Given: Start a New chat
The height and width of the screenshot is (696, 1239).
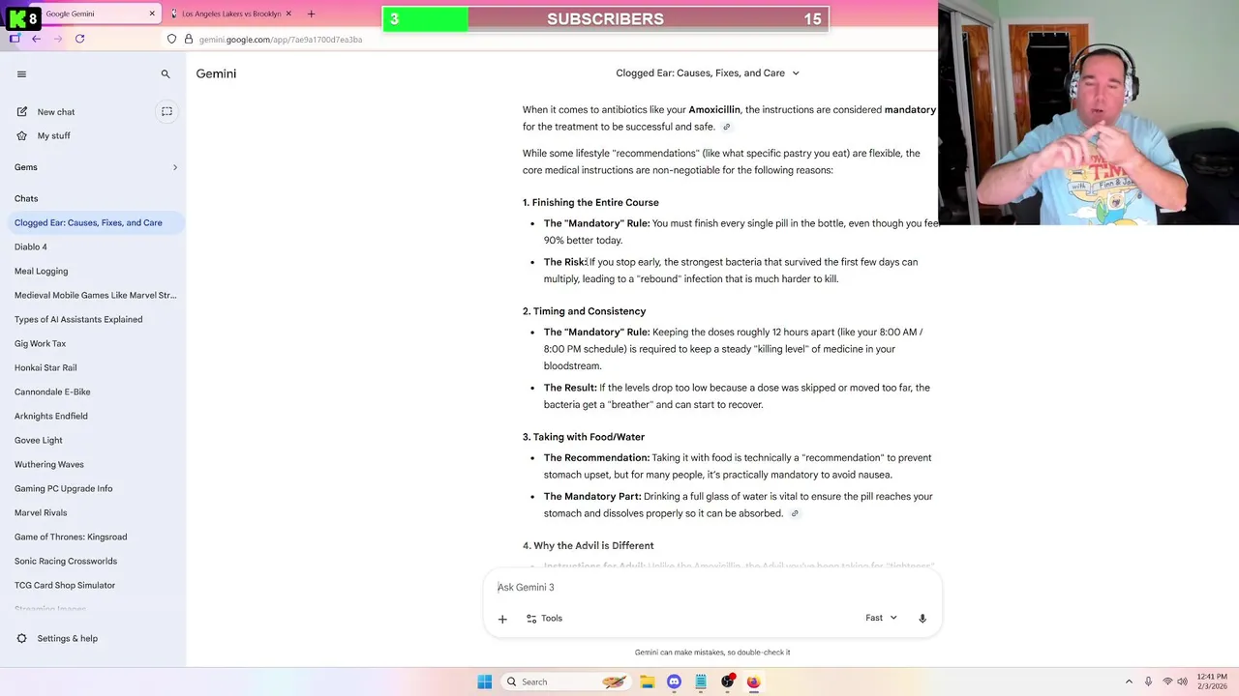Looking at the screenshot, I should (56, 112).
